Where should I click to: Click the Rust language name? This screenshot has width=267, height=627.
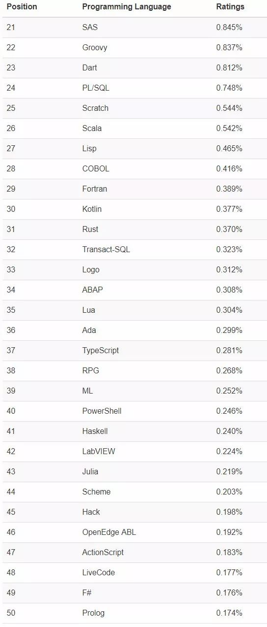tap(90, 229)
